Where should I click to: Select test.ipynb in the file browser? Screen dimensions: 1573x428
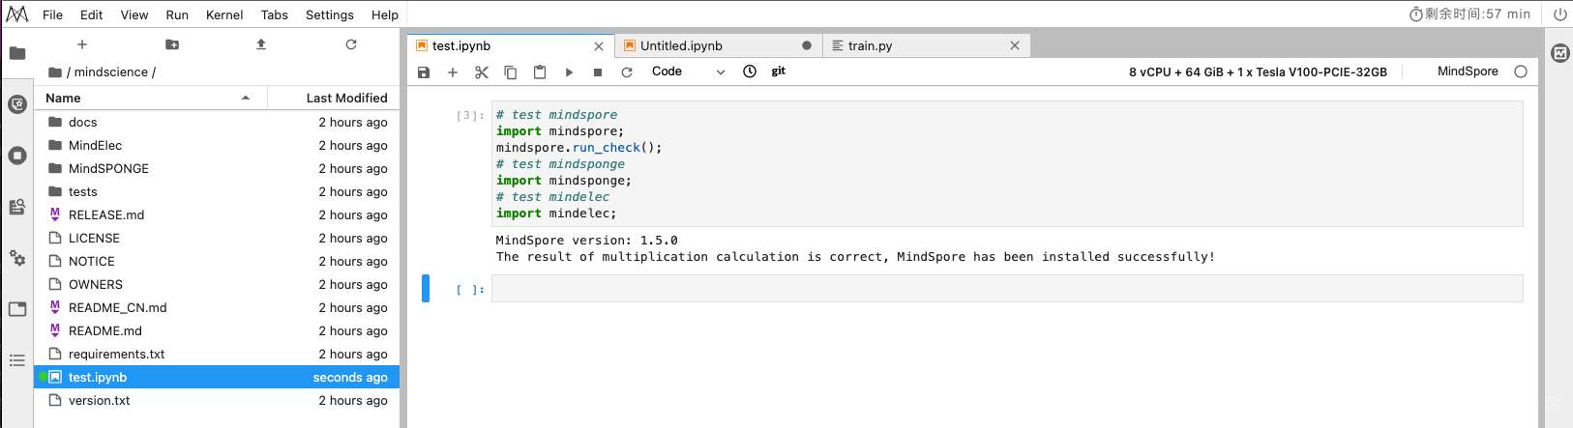click(x=217, y=377)
